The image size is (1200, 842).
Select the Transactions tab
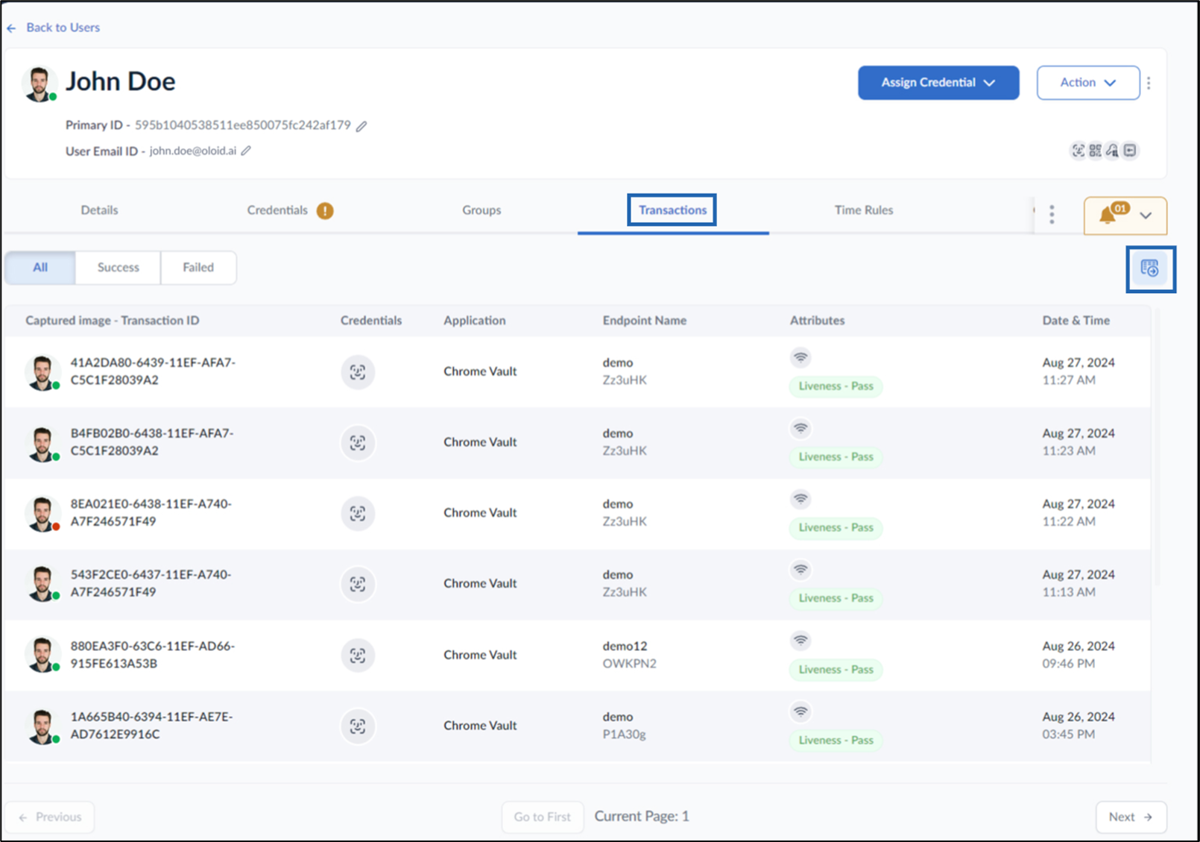(x=672, y=210)
